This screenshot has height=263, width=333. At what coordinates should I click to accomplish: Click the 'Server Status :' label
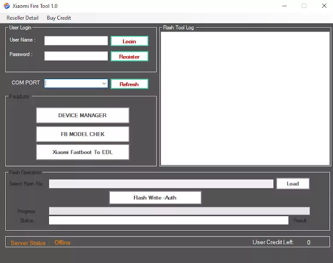(x=30, y=243)
